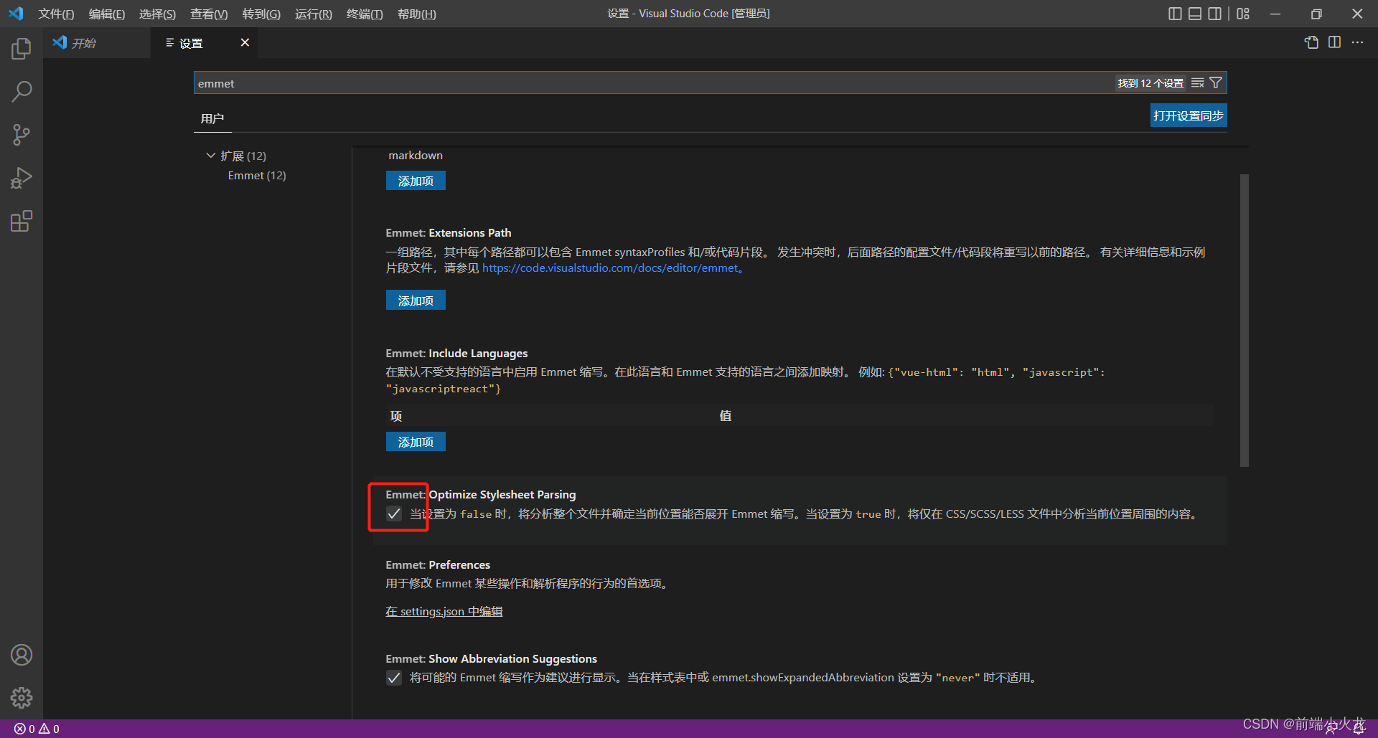Toggle primary sidebar layout icon
This screenshot has width=1378, height=738.
[x=1175, y=14]
